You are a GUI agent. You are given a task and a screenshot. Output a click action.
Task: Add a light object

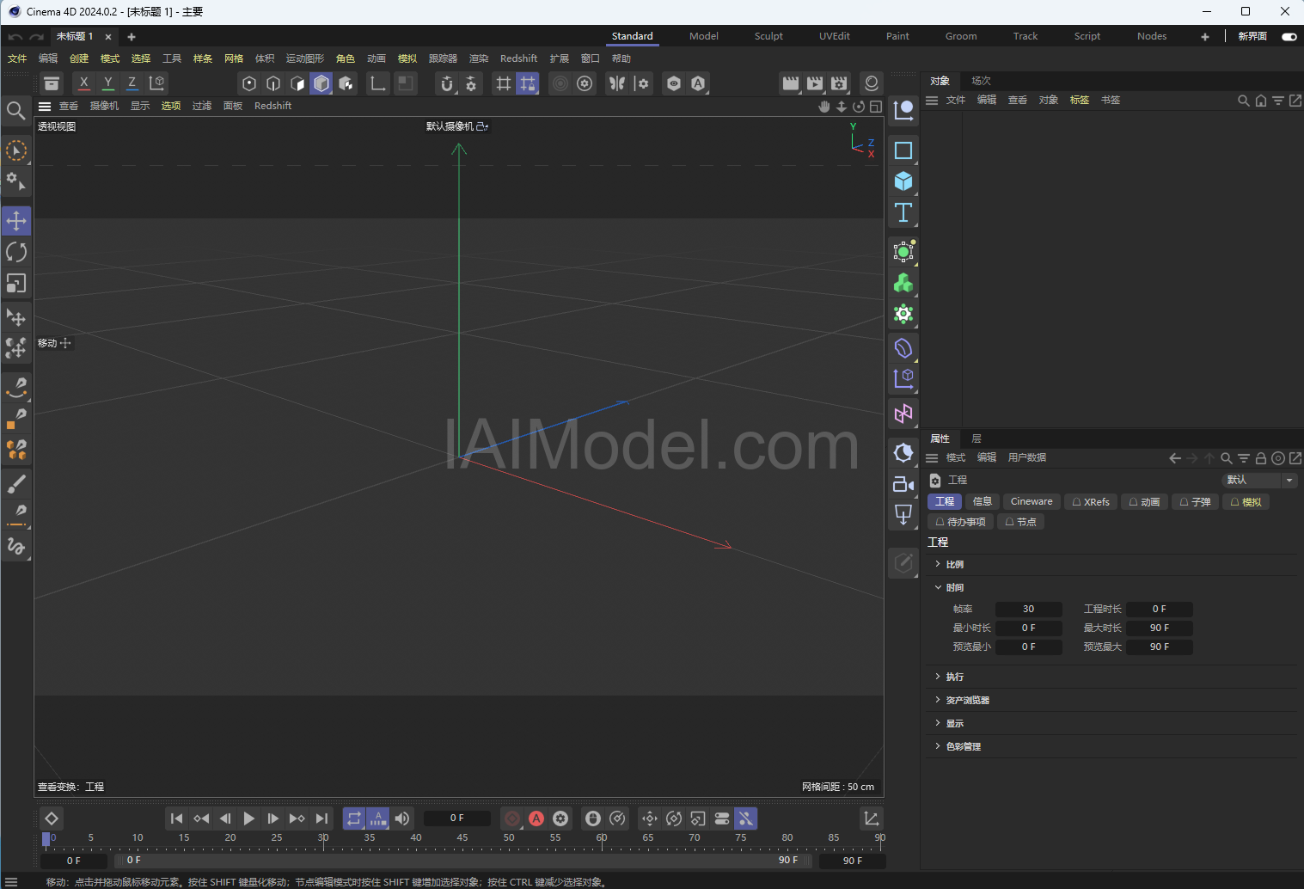pyautogui.click(x=903, y=453)
